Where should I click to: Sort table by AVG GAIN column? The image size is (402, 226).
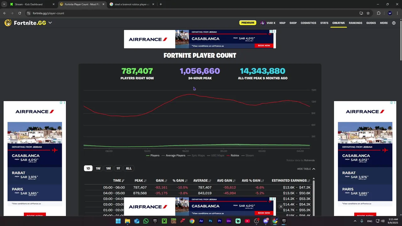(x=226, y=180)
